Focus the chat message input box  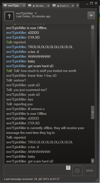tap(37, 171)
